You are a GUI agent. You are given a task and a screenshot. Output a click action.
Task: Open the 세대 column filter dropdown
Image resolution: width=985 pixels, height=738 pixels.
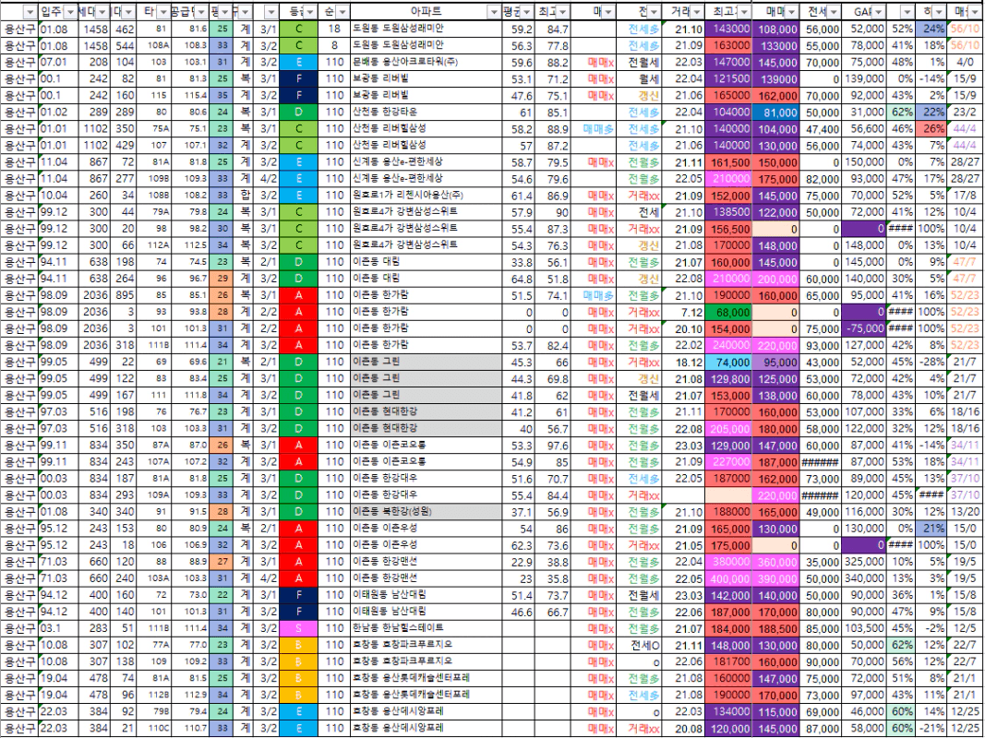pyautogui.click(x=102, y=12)
